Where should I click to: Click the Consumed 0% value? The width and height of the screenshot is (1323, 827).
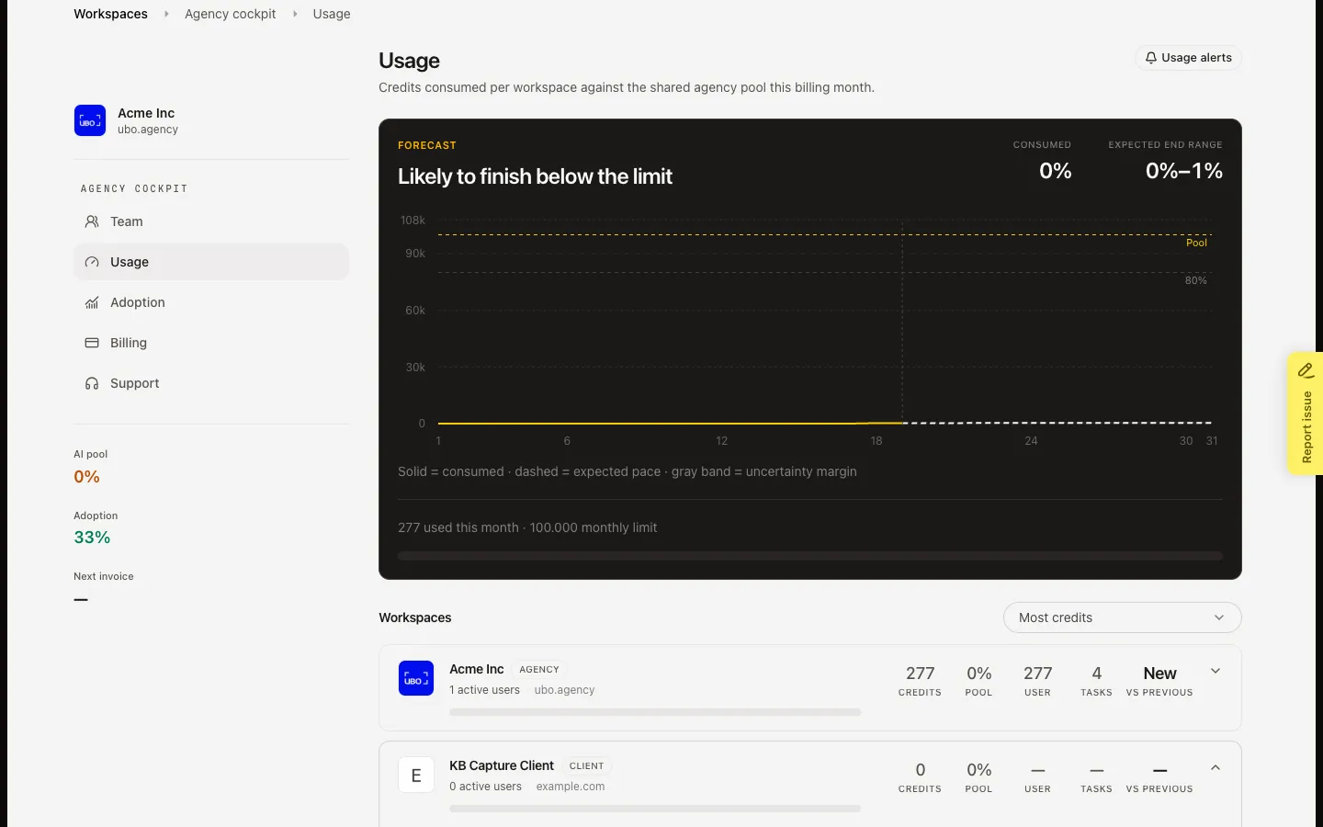[x=1056, y=171]
